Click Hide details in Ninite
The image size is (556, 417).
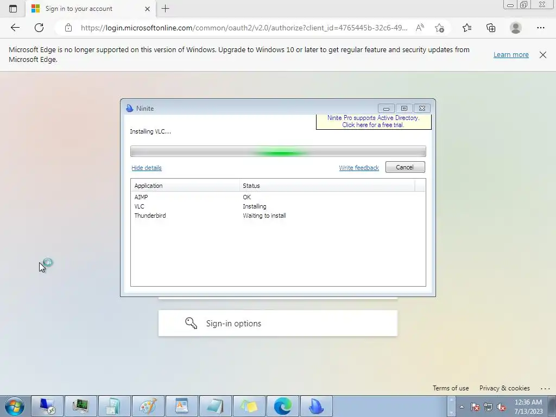[147, 168]
